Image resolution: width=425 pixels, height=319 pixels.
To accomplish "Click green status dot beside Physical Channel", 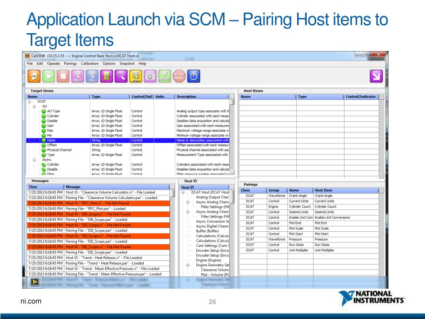I will click(x=44, y=150).
